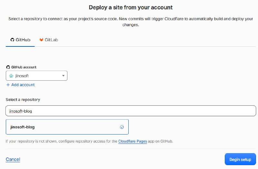Viewport: 258px width, 169px height.
Task: Switch to the GitHub tab
Action: pyautogui.click(x=20, y=40)
